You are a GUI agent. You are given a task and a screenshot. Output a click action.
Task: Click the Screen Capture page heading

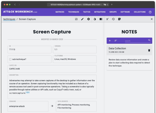coord(52,32)
